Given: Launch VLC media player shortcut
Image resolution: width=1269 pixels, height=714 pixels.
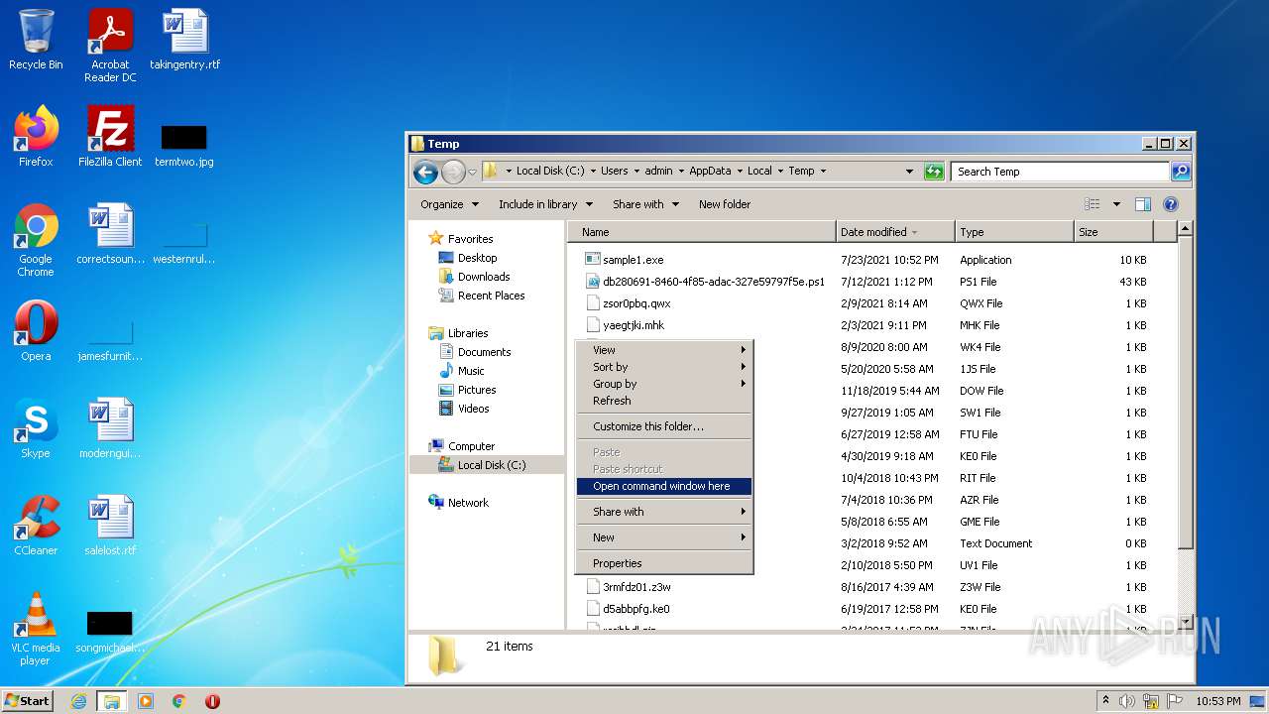Looking at the screenshot, I should point(36,629).
